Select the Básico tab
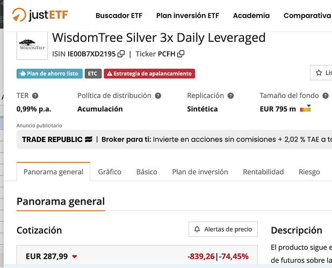Screen dimensions: 332x268 coord(147,172)
